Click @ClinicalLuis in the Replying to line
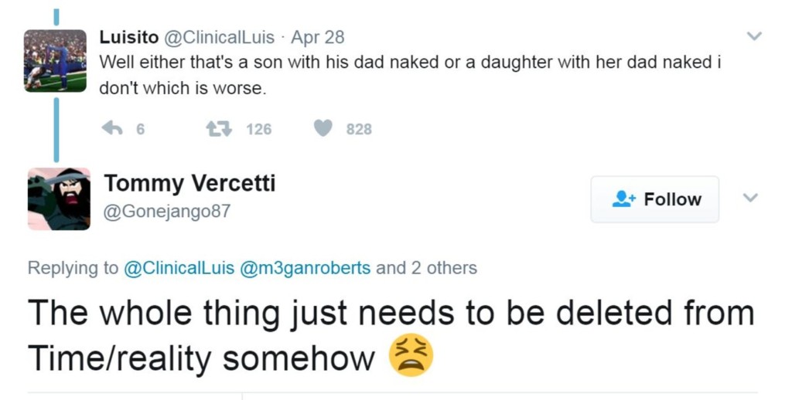Screen dimensions: 792x400 click(x=179, y=268)
